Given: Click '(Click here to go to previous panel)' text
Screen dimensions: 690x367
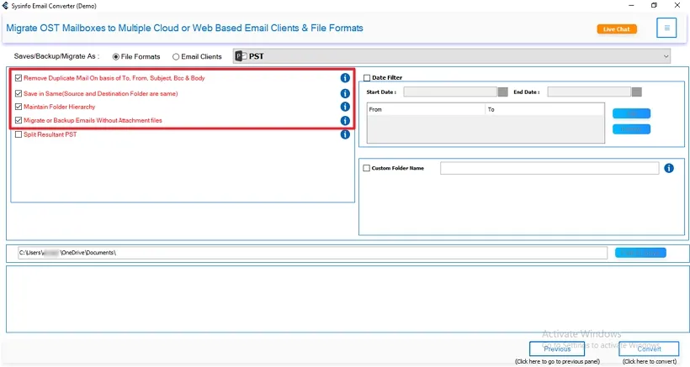Looking at the screenshot, I should pos(558,362).
